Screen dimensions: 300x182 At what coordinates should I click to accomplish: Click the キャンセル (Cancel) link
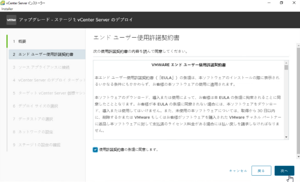click(238, 171)
